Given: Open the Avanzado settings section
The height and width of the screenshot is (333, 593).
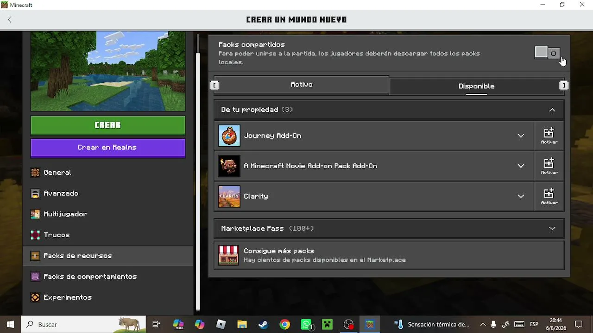Looking at the screenshot, I should click(x=107, y=193).
